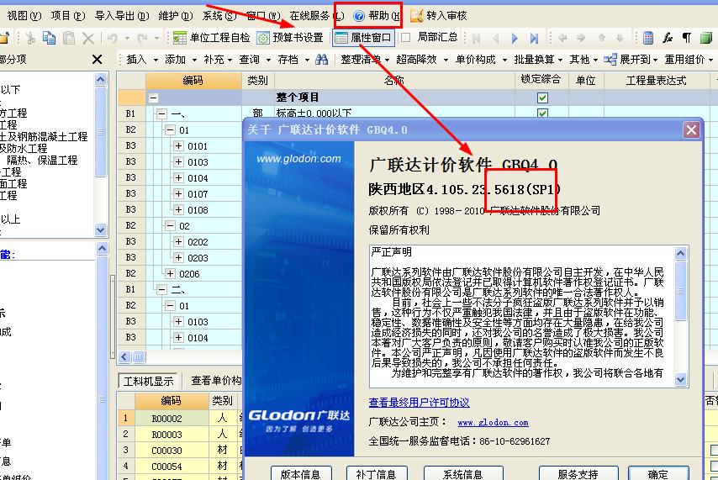Open the 查看最终用户许可协议 link
This screenshot has width=718, height=480.
(x=419, y=403)
